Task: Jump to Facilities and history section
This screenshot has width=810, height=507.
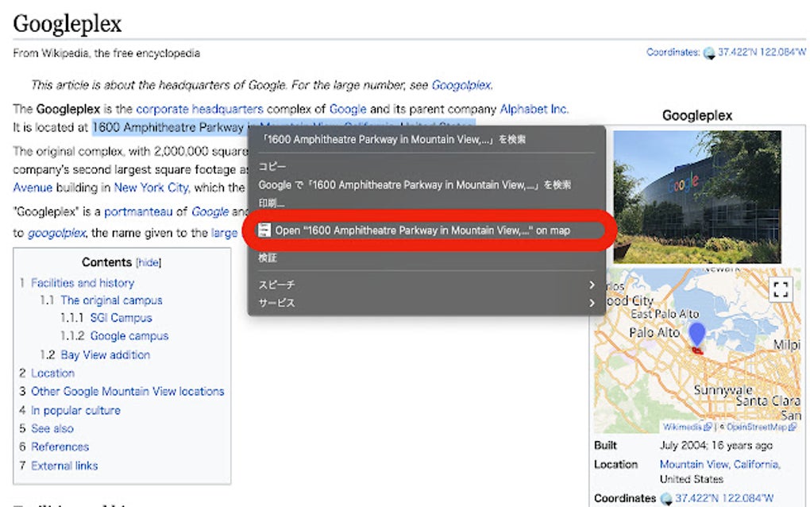Action: coord(83,283)
